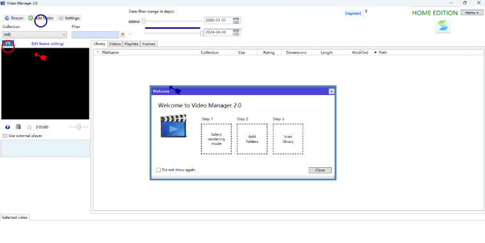Open Settings from the toolbar

tap(69, 18)
